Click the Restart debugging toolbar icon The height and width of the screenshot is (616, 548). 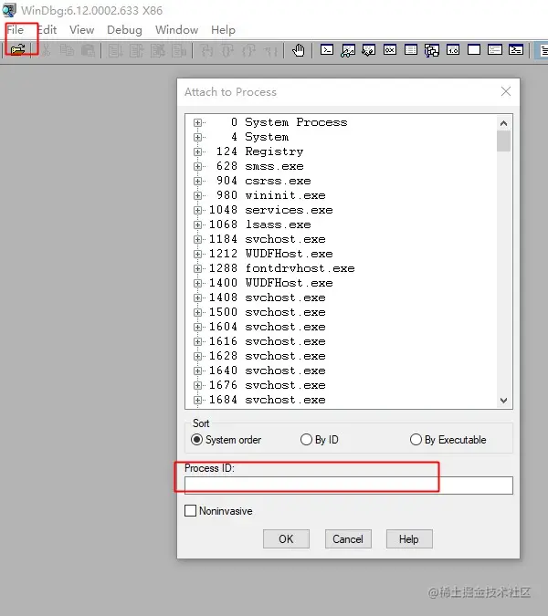coord(136,50)
